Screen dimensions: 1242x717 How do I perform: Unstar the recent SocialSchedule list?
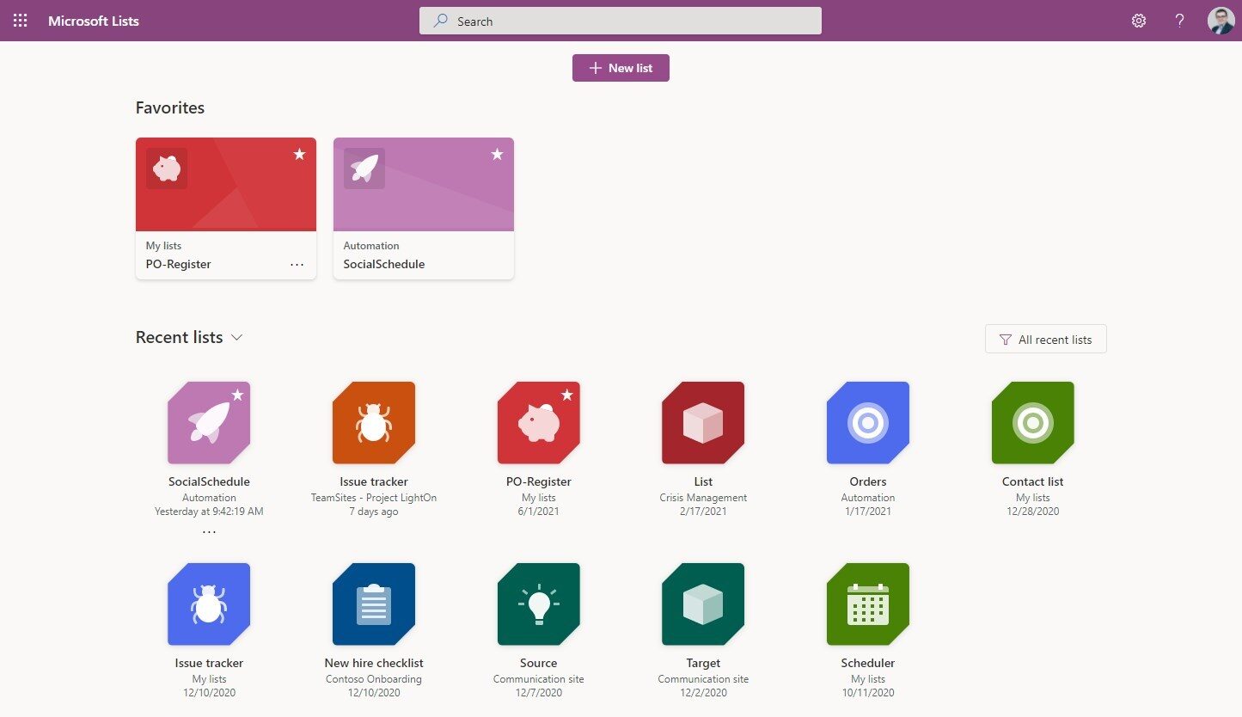pyautogui.click(x=239, y=395)
